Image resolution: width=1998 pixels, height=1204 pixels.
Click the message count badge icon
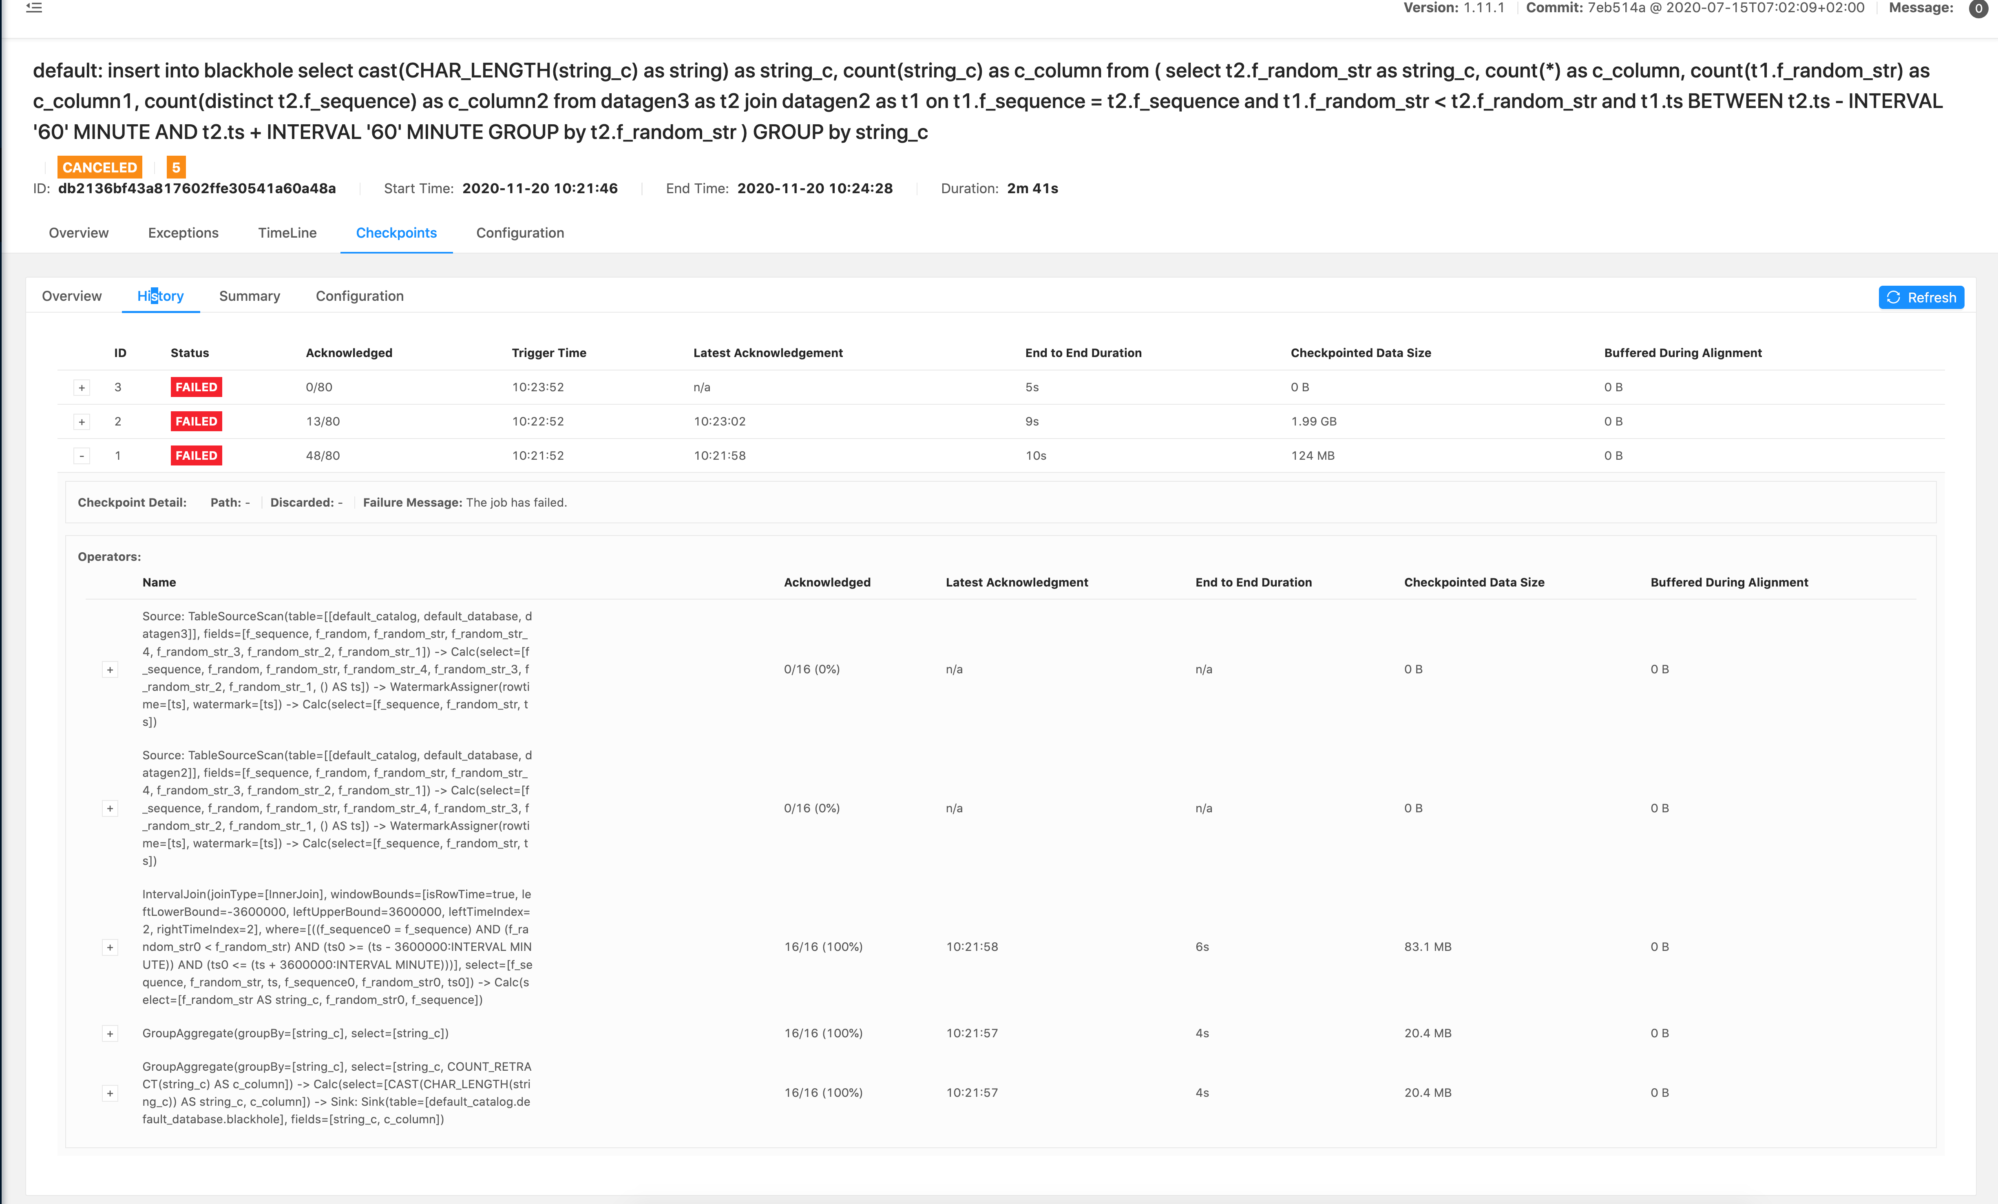coord(1978,8)
